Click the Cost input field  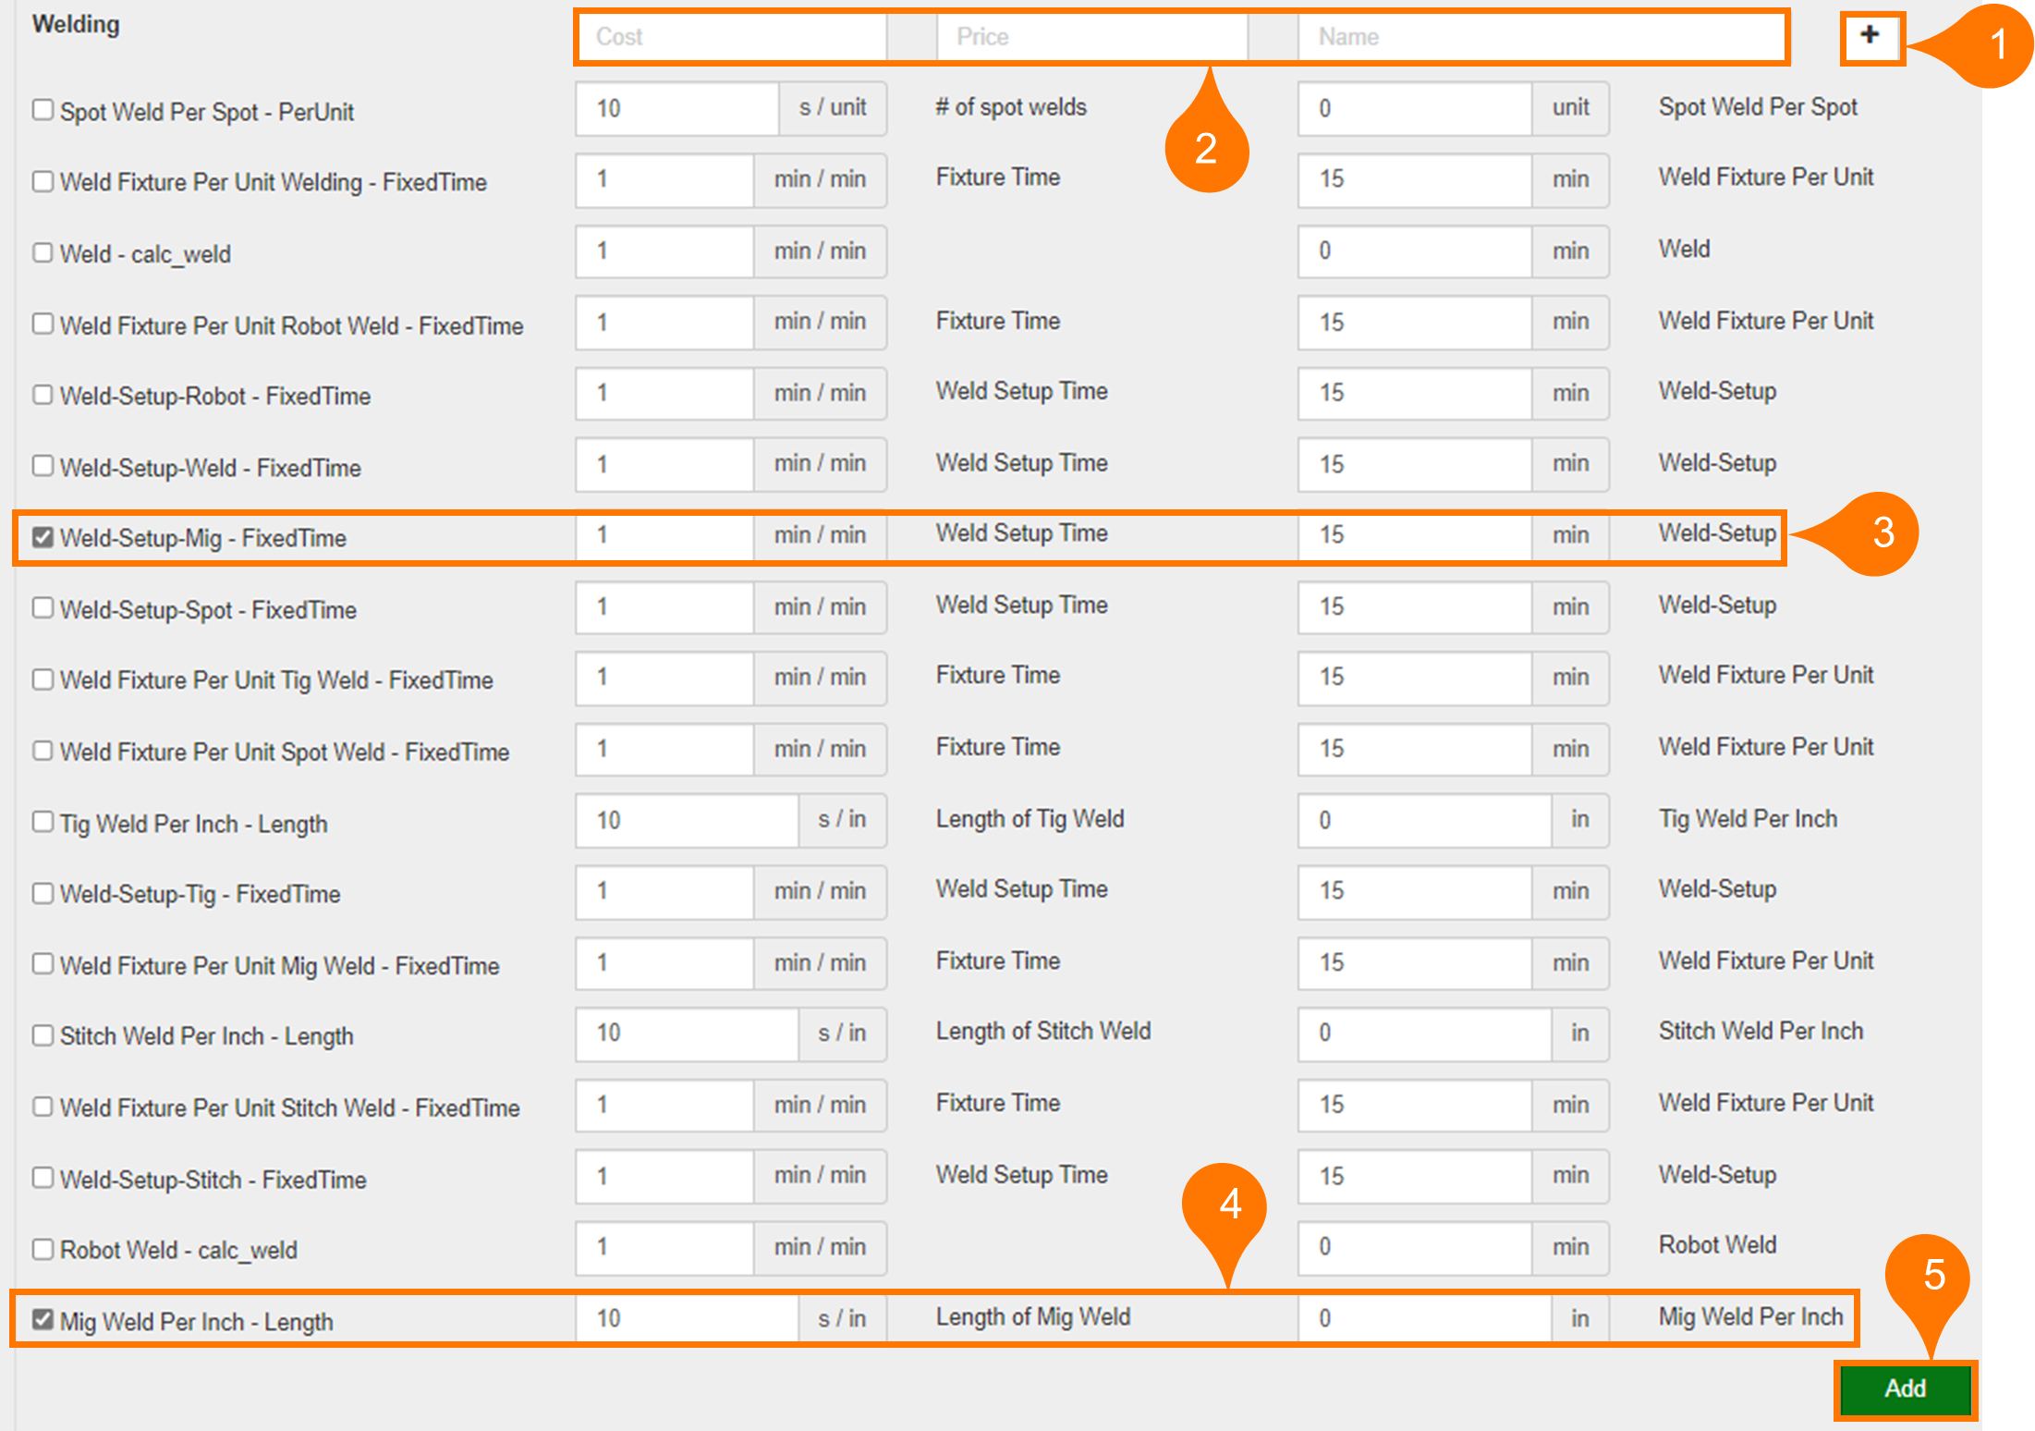(730, 37)
